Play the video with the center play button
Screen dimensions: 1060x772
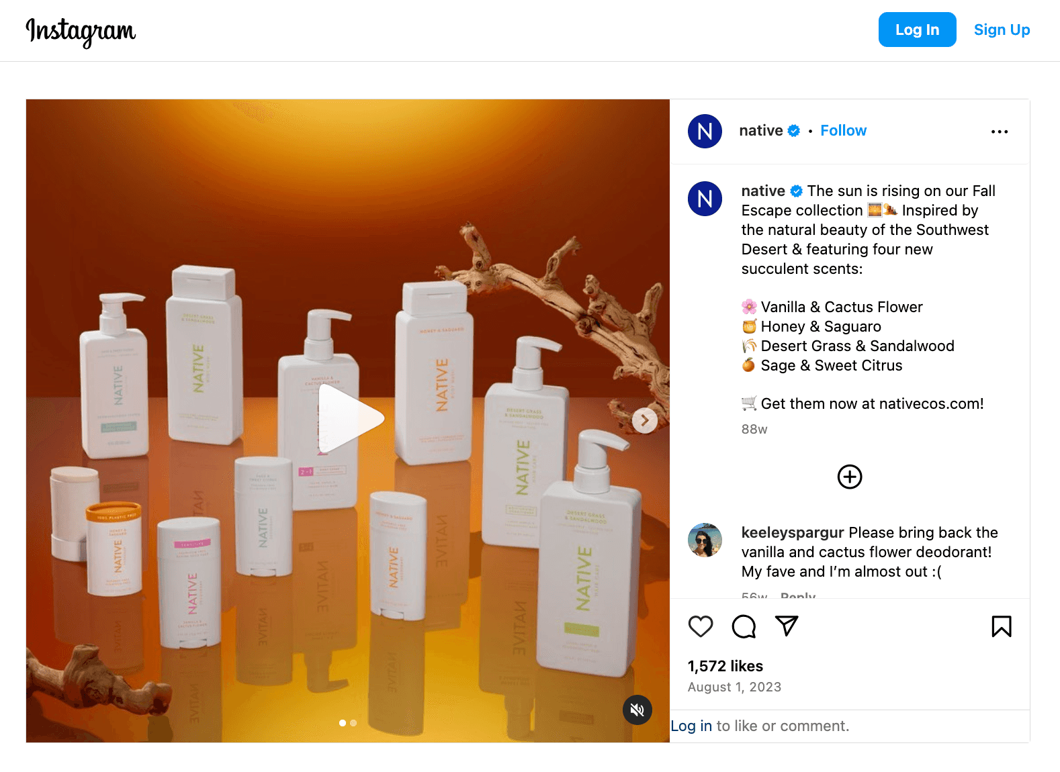click(x=349, y=419)
